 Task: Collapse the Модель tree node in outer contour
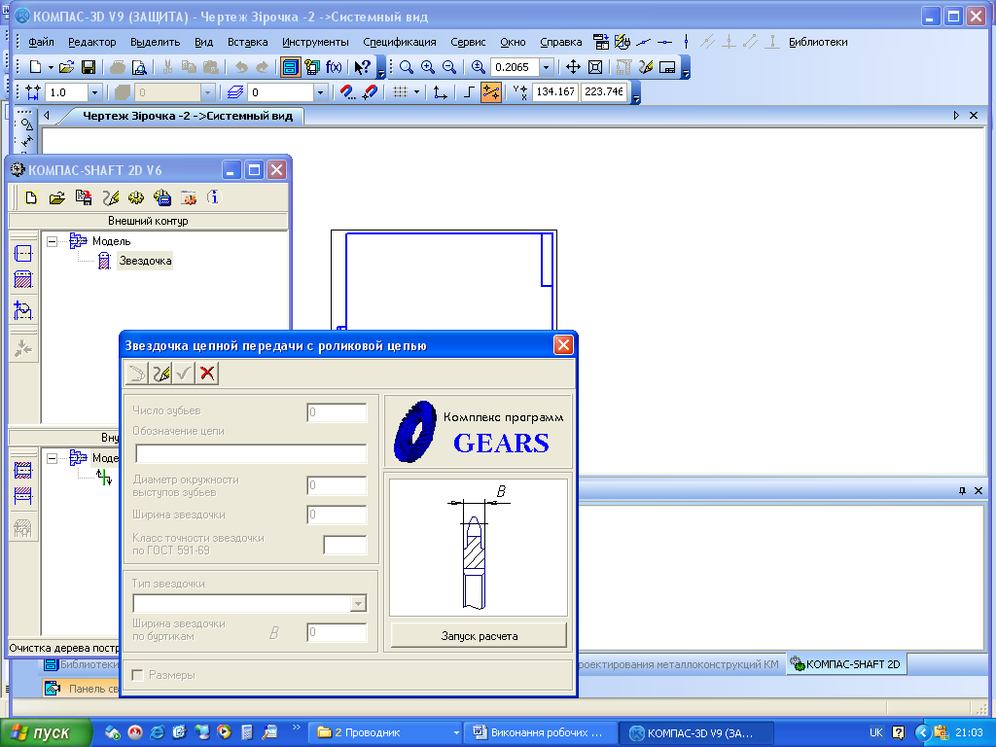[53, 241]
